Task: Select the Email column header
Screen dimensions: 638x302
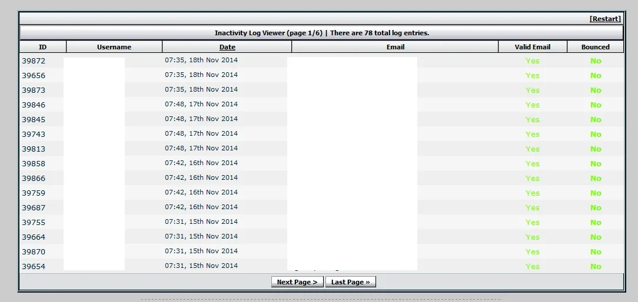Action: [x=395, y=47]
